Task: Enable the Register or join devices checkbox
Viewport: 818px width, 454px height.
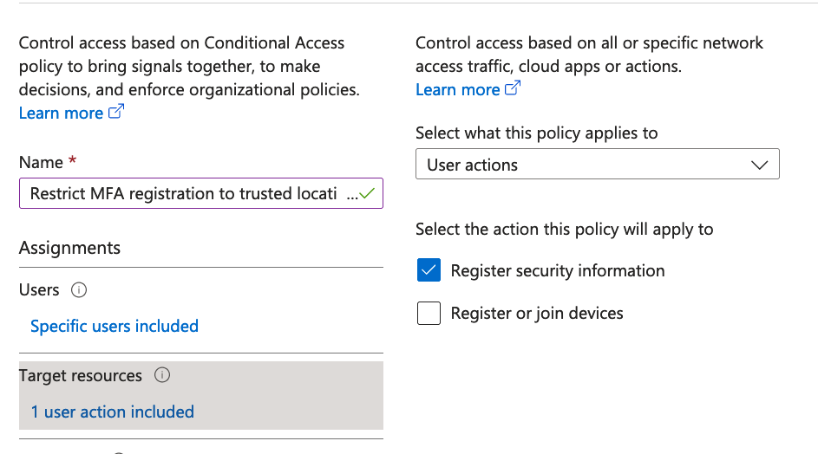Action: [429, 313]
